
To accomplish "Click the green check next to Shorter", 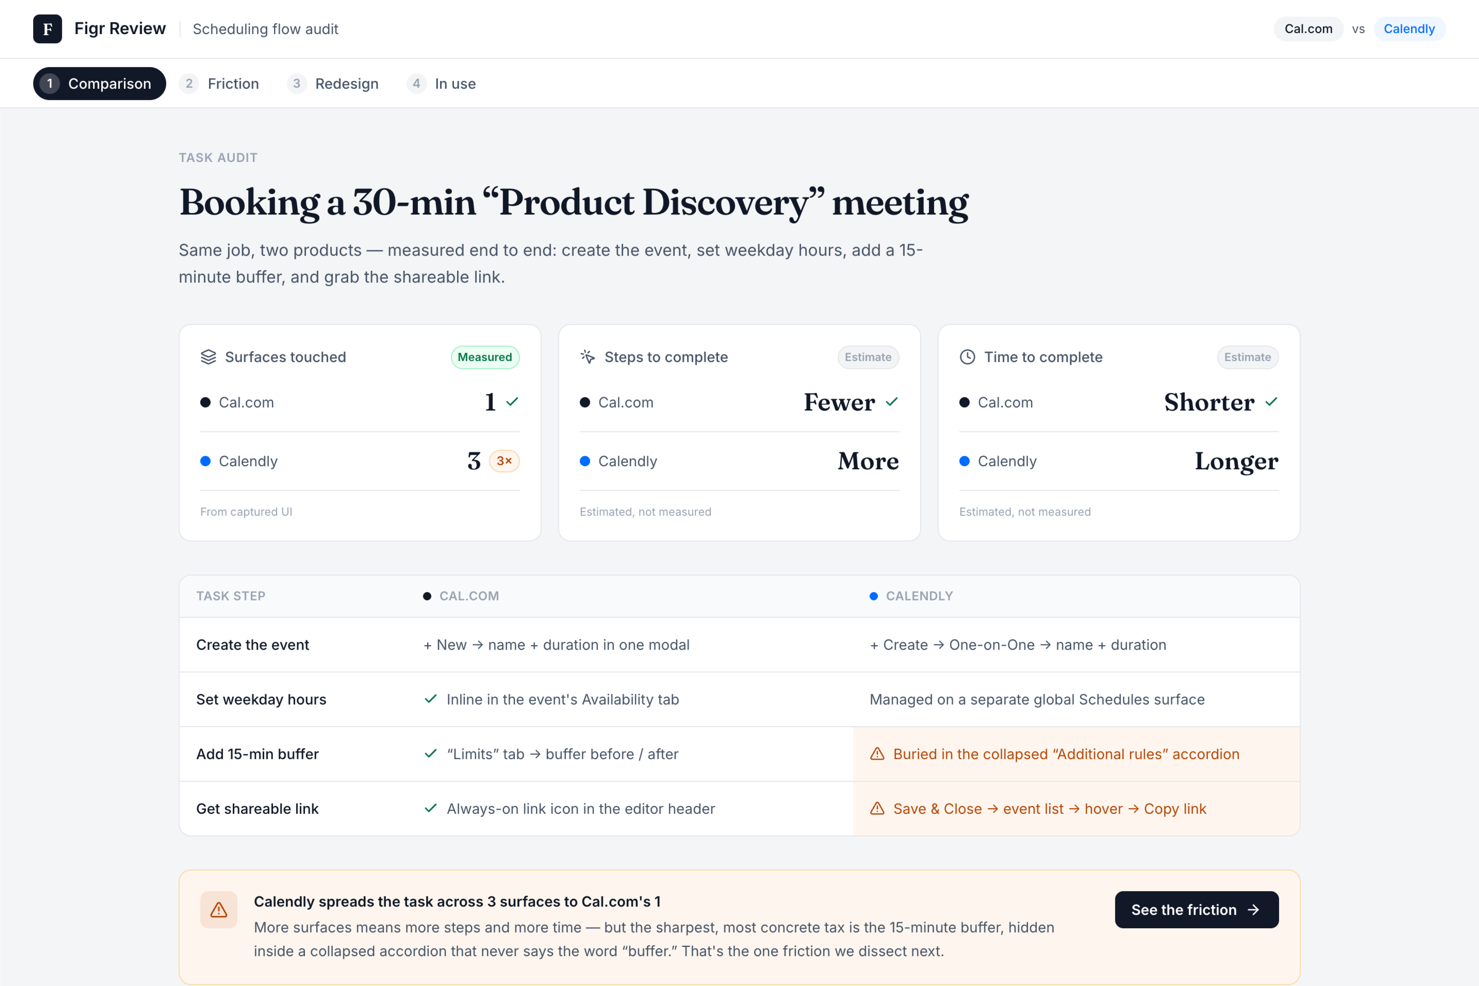I will point(1272,402).
